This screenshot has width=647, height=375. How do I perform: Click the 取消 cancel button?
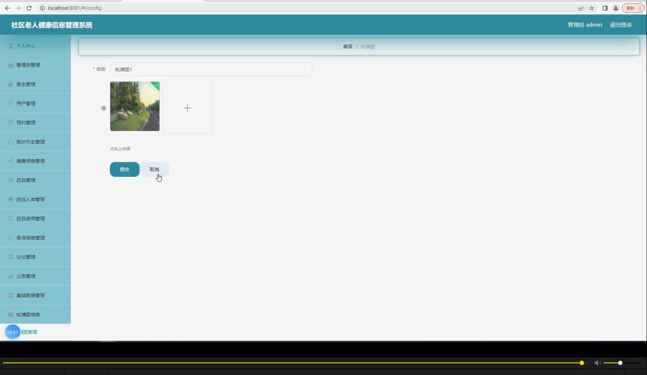click(x=154, y=169)
